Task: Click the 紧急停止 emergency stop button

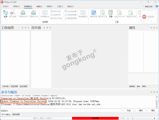Action: [148, 17]
